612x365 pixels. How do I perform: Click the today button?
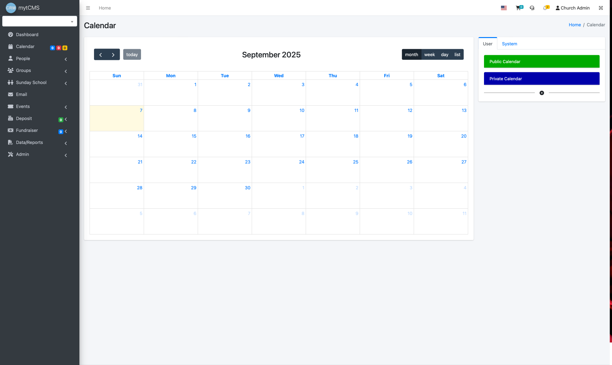[132, 55]
